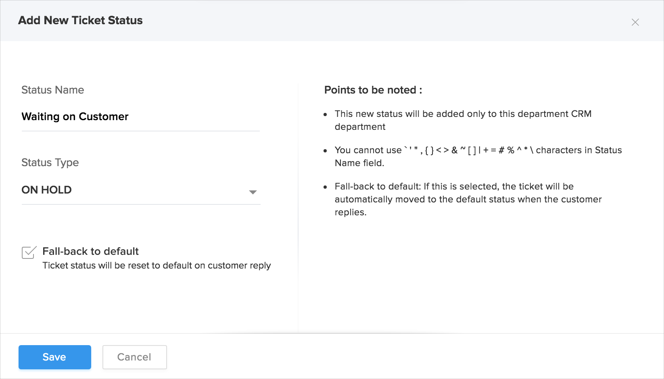
Task: Click the Fall-back to default explanation note
Action: [468, 199]
